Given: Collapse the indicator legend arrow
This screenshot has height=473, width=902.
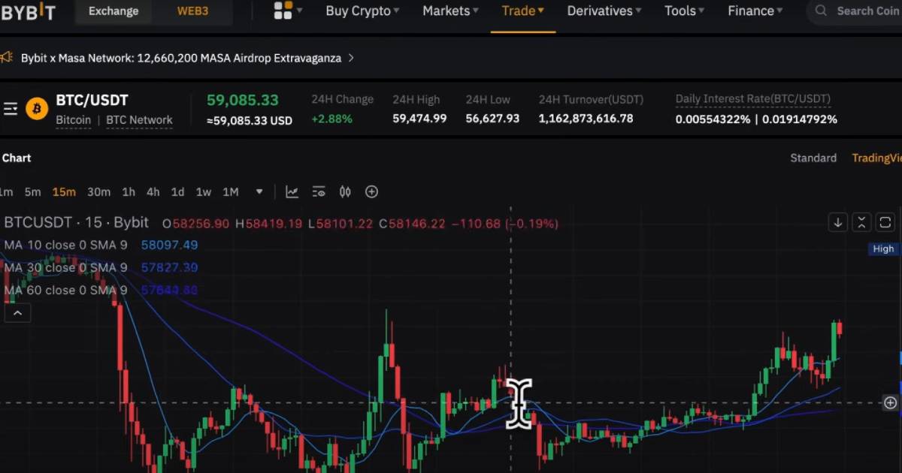Looking at the screenshot, I should coord(17,313).
